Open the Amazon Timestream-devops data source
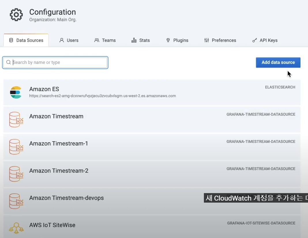The height and width of the screenshot is (238, 308). (152, 201)
